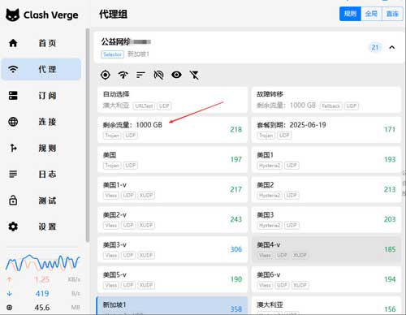Open the 设置 settings page
Image resolution: width=406 pixels, height=315 pixels.
tap(41, 227)
